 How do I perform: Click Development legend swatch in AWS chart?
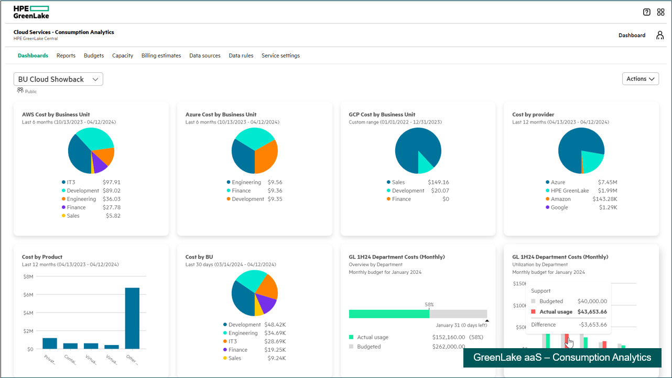coord(63,191)
